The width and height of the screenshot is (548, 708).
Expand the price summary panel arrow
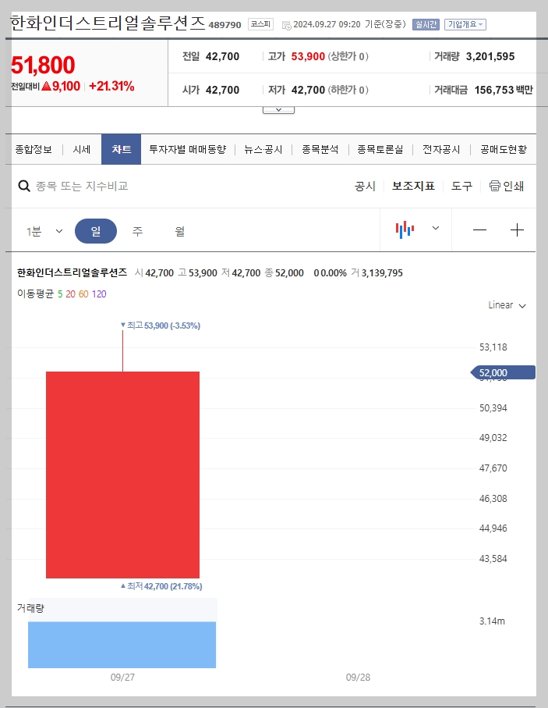click(x=278, y=110)
